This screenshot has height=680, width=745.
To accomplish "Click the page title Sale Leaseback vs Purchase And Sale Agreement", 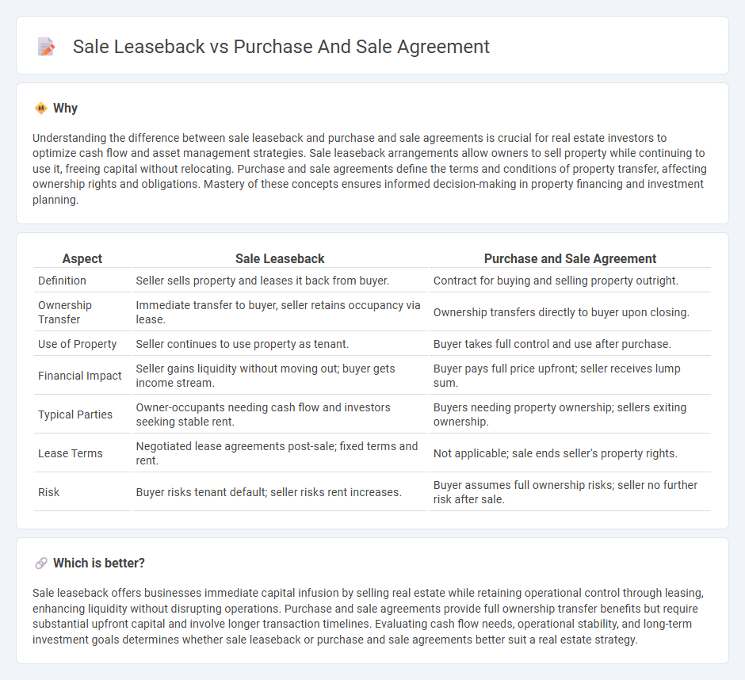I will 281,47.
